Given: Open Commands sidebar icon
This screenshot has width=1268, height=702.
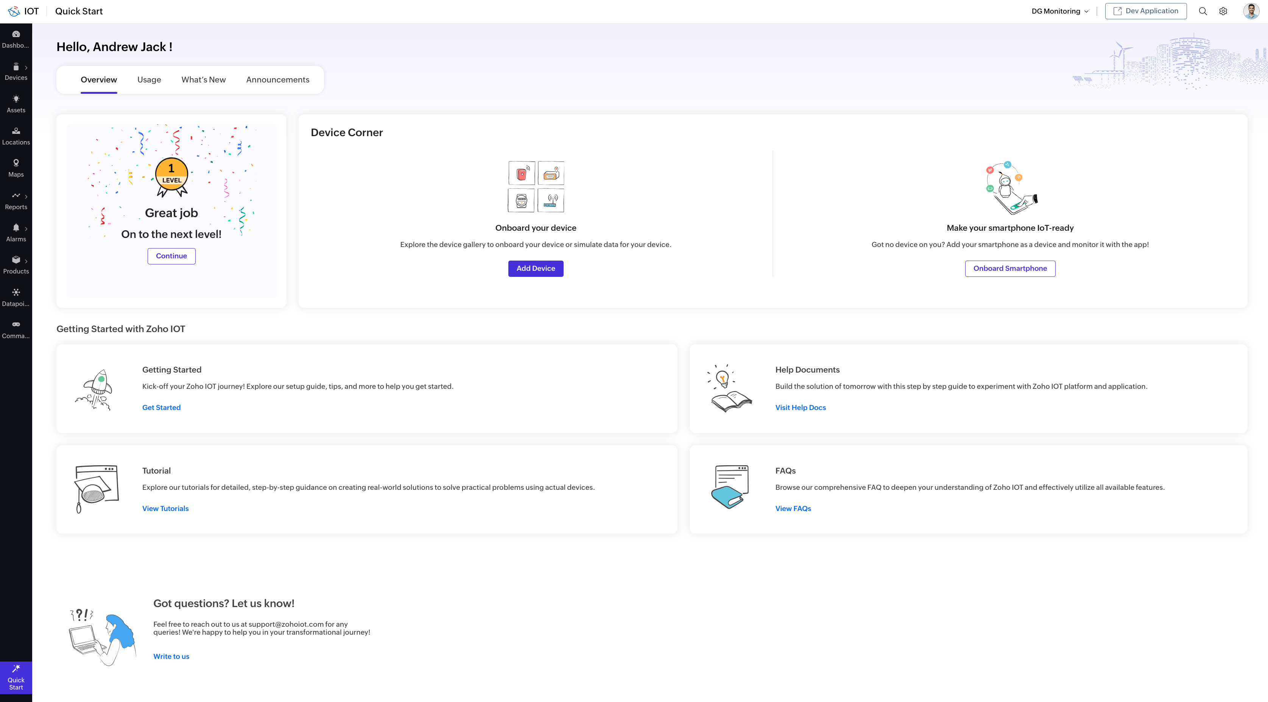Looking at the screenshot, I should coord(16,329).
